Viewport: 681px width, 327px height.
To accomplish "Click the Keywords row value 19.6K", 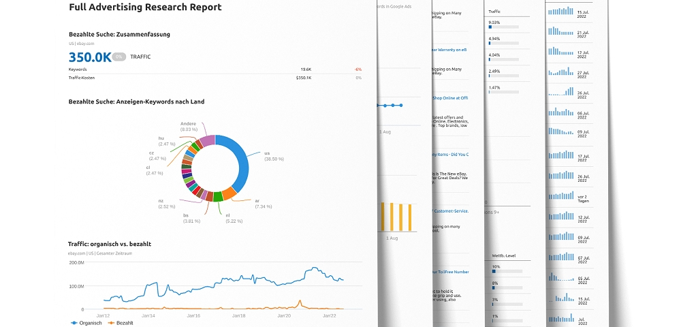I will pyautogui.click(x=306, y=69).
